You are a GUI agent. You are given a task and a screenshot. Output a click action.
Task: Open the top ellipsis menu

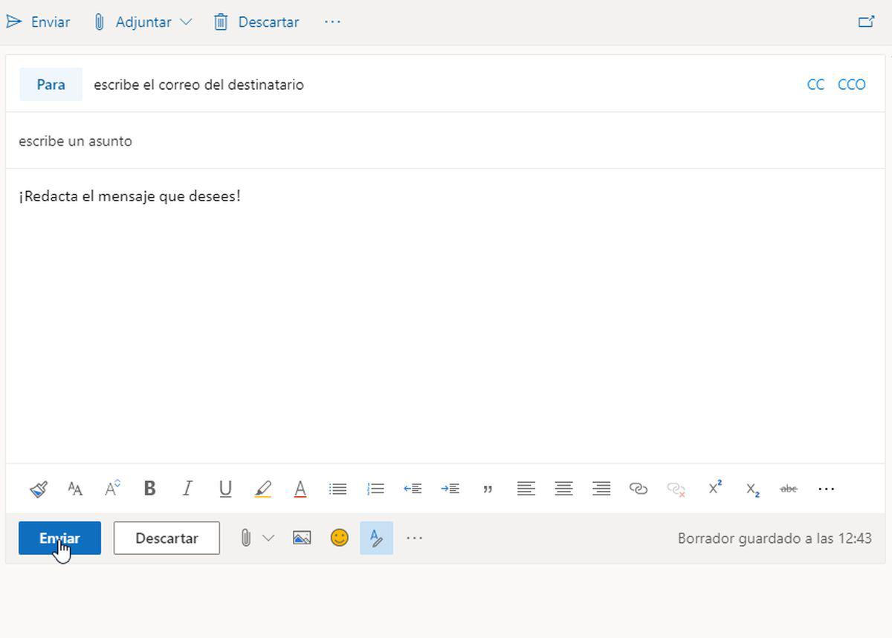pos(332,22)
